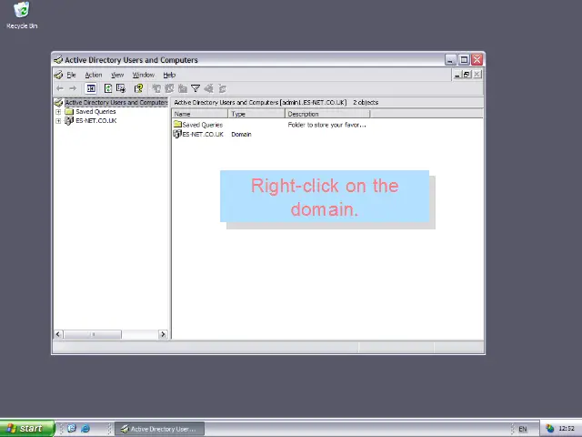The width and height of the screenshot is (582, 437).
Task: Sort by the Type column header
Action: click(x=256, y=114)
